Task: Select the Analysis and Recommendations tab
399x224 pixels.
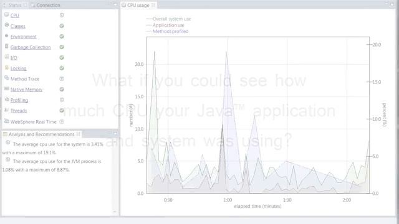Action: (x=41, y=134)
